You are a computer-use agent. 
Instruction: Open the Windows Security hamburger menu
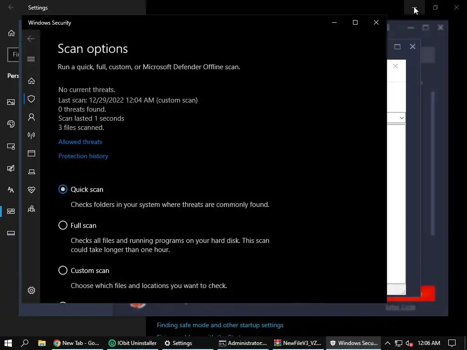[31, 59]
